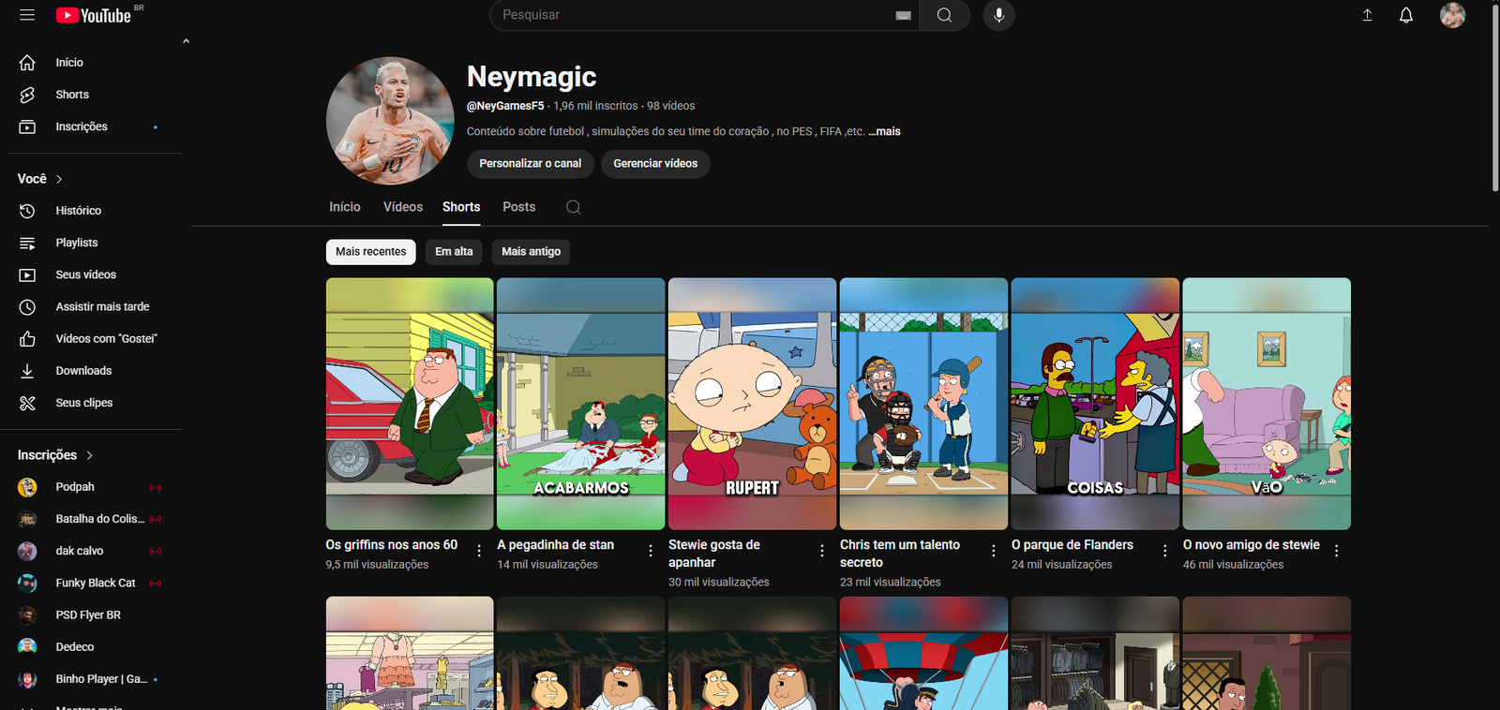Select the 'Em alta' filter chip
Image resolution: width=1500 pixels, height=710 pixels.
click(454, 251)
